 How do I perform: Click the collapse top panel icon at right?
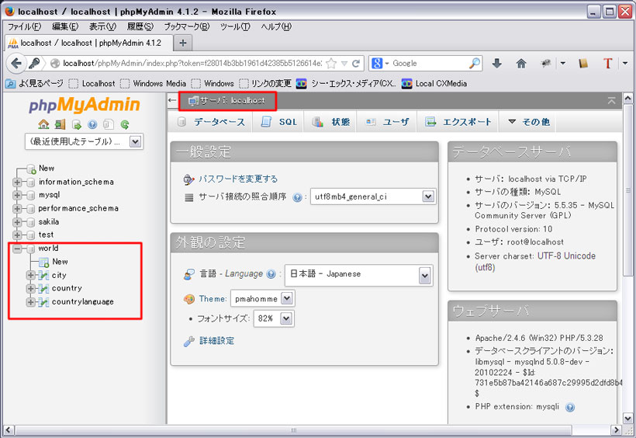[x=612, y=101]
